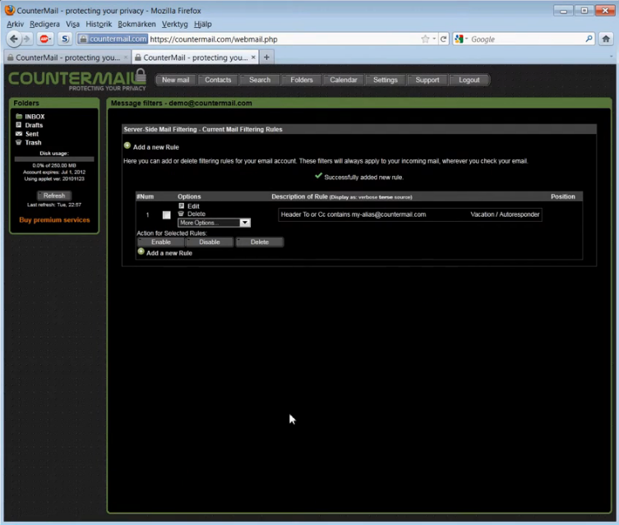Image resolution: width=619 pixels, height=525 pixels.
Task: Open a new tab with plus button
Action: click(x=267, y=58)
